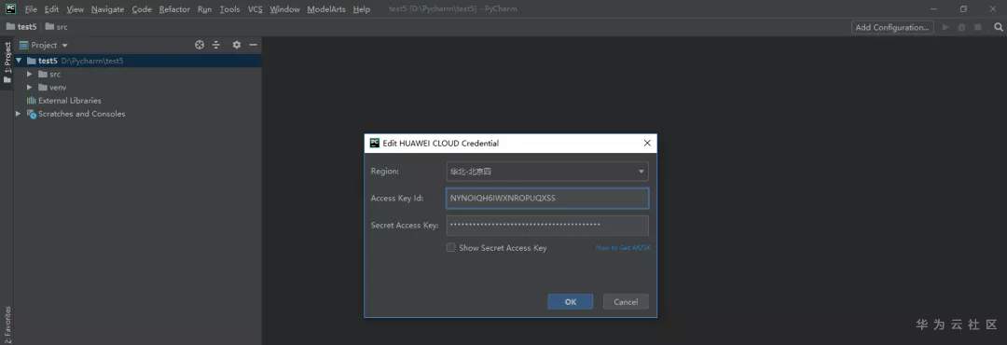Open the ModelArts menu

pyautogui.click(x=326, y=9)
